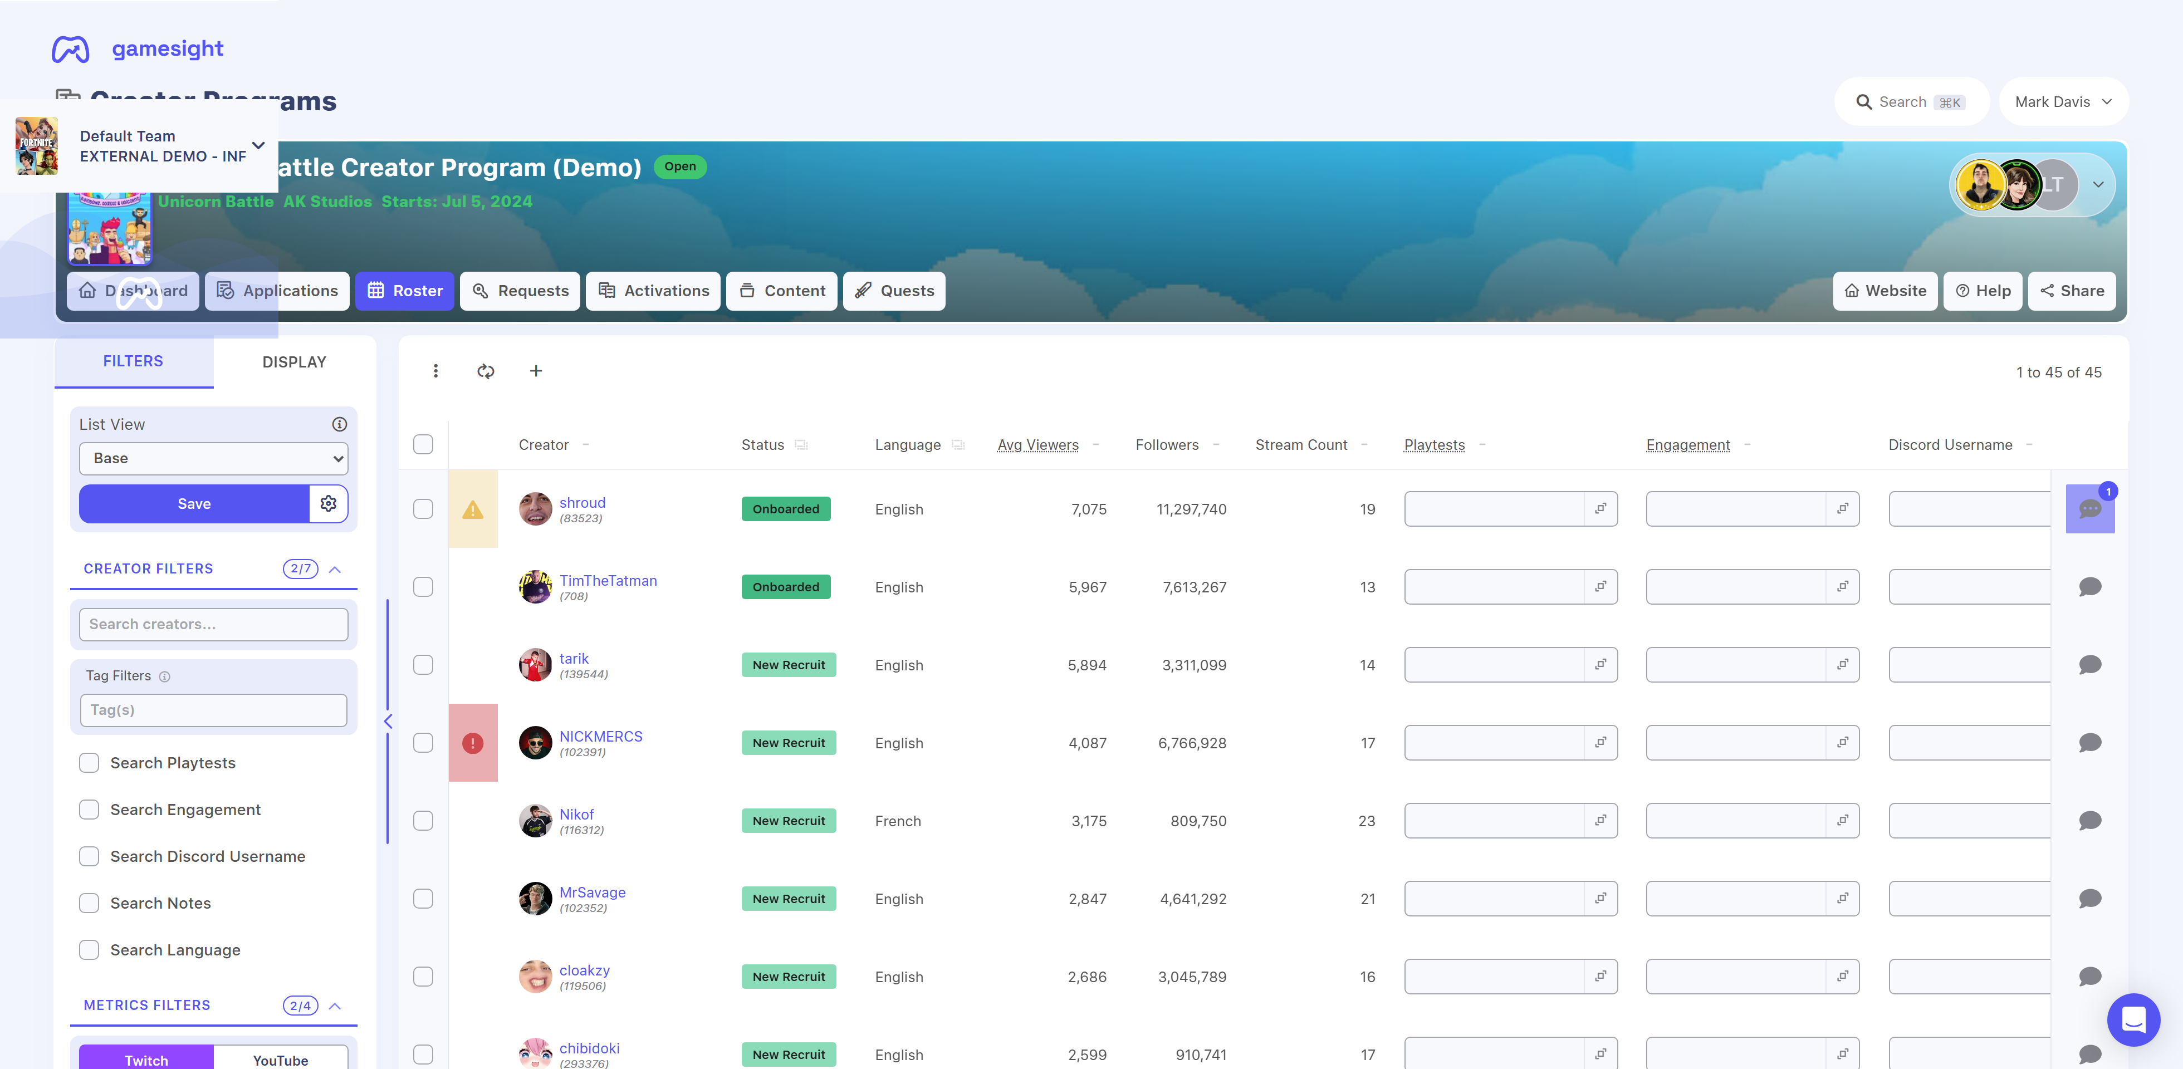Open list view settings gear
Image resolution: width=2183 pixels, height=1069 pixels.
click(x=329, y=503)
